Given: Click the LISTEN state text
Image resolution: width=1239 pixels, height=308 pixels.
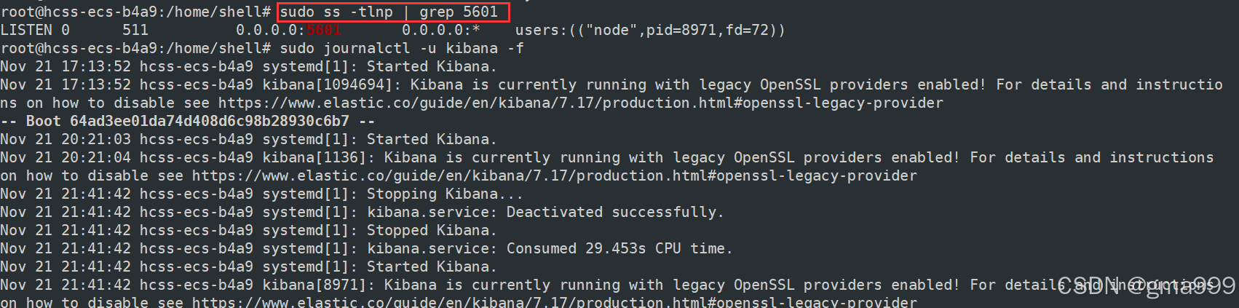Looking at the screenshot, I should coord(26,30).
